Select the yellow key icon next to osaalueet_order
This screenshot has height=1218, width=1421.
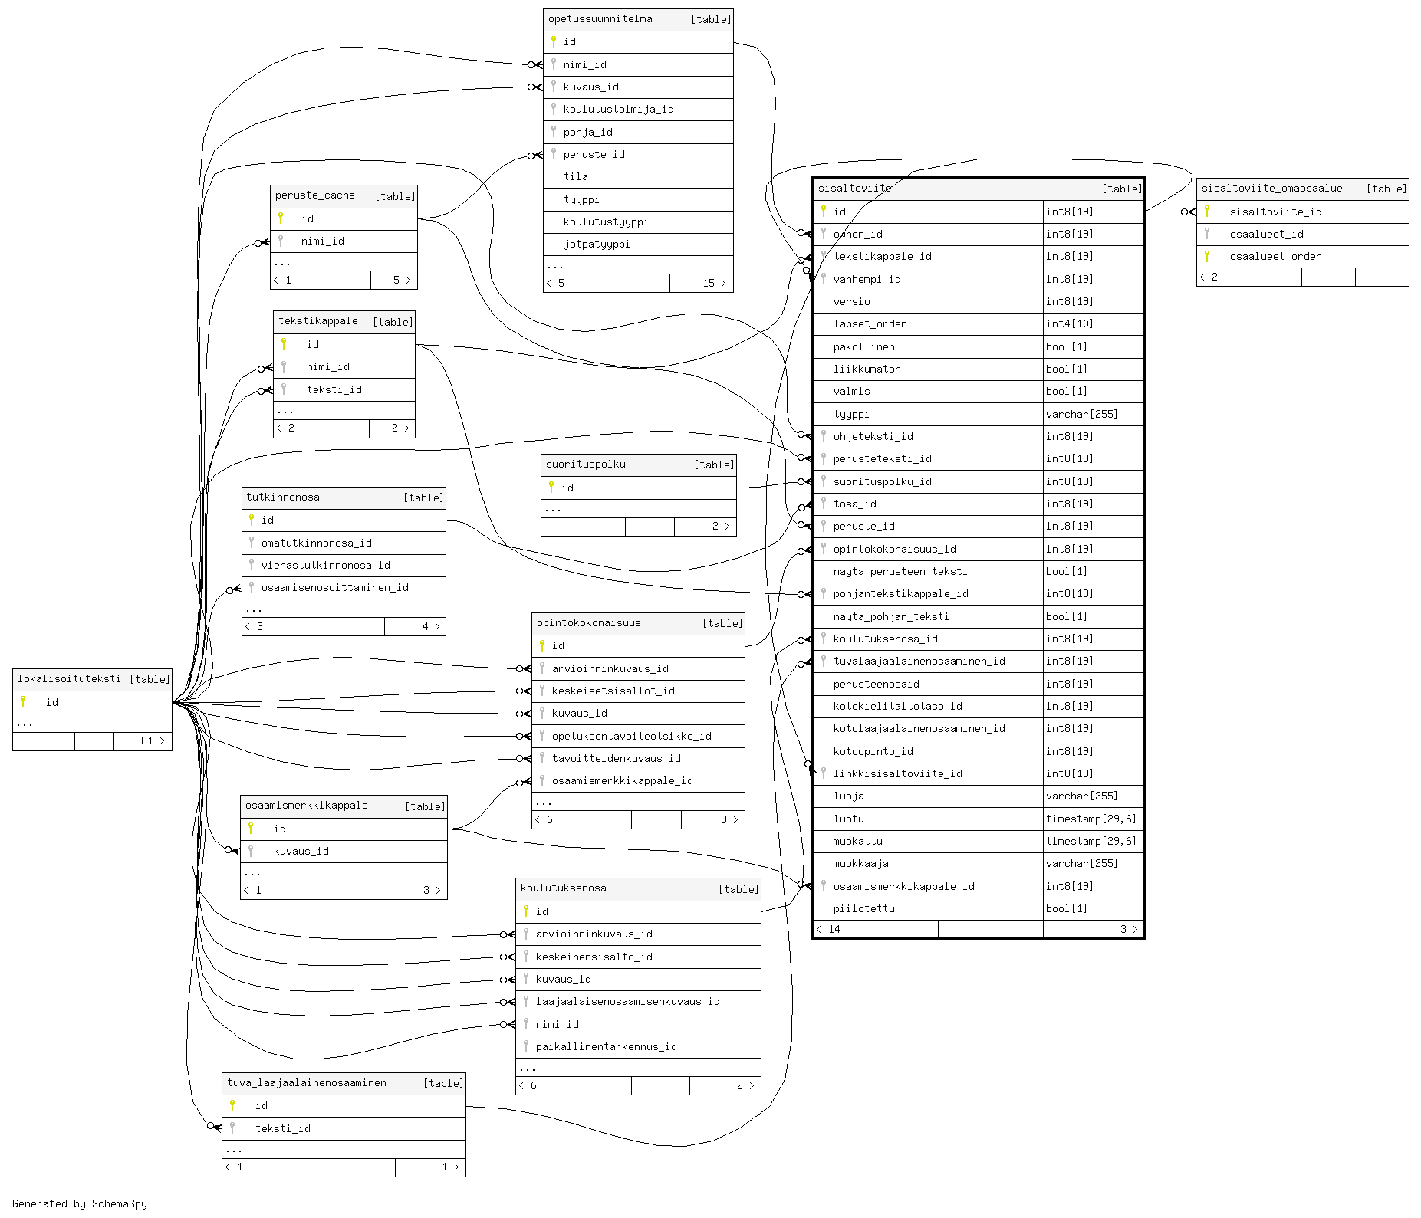tap(1207, 256)
